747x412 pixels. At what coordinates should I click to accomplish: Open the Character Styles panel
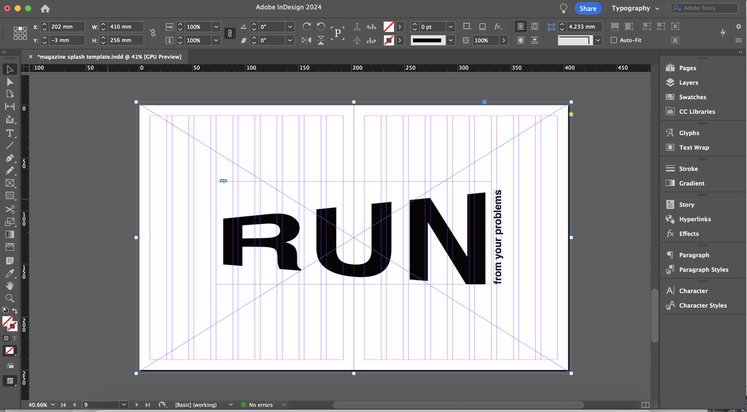[703, 305]
